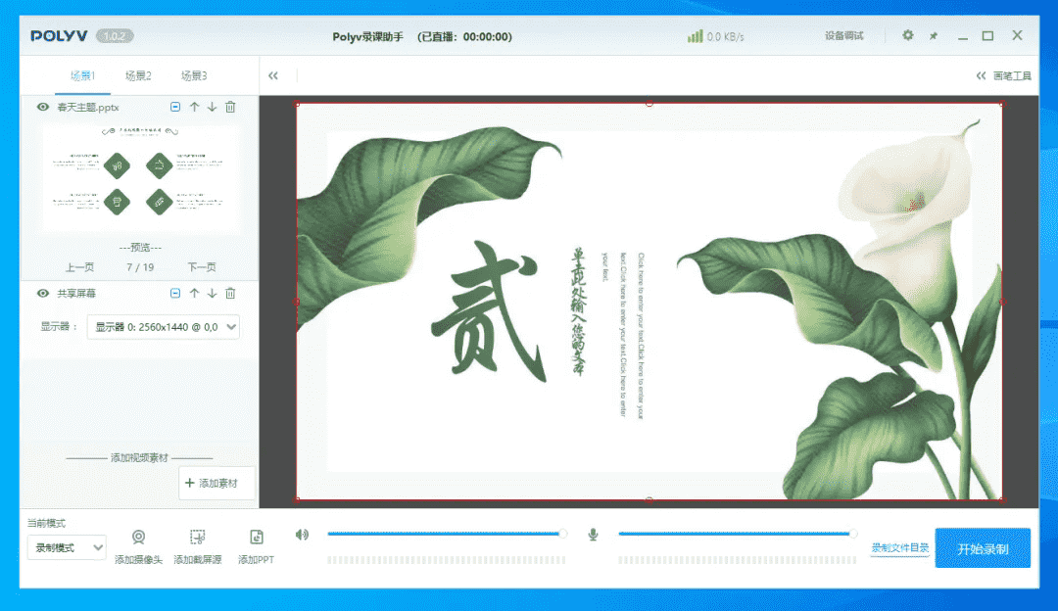This screenshot has height=611, width=1058.
Task: Toggle visibility of 春天主题.pptx source
Action: click(x=43, y=107)
